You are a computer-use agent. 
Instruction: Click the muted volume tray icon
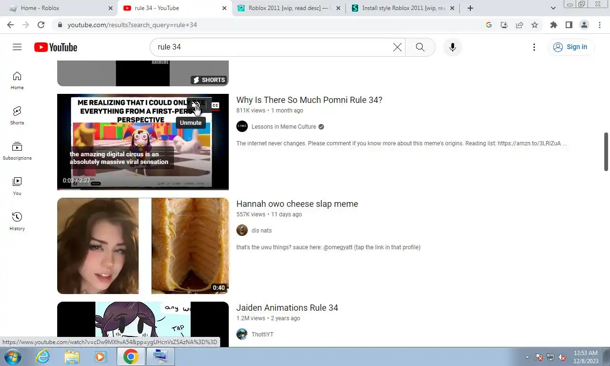click(x=562, y=357)
